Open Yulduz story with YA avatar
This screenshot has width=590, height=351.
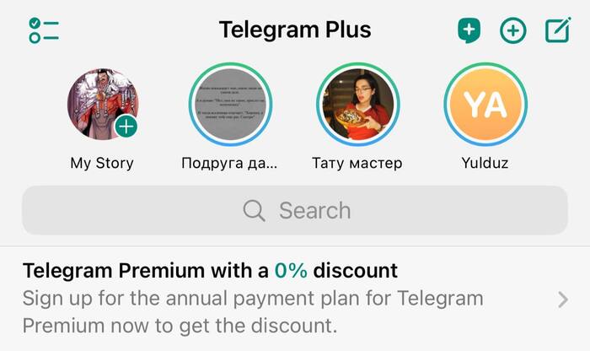click(x=485, y=105)
